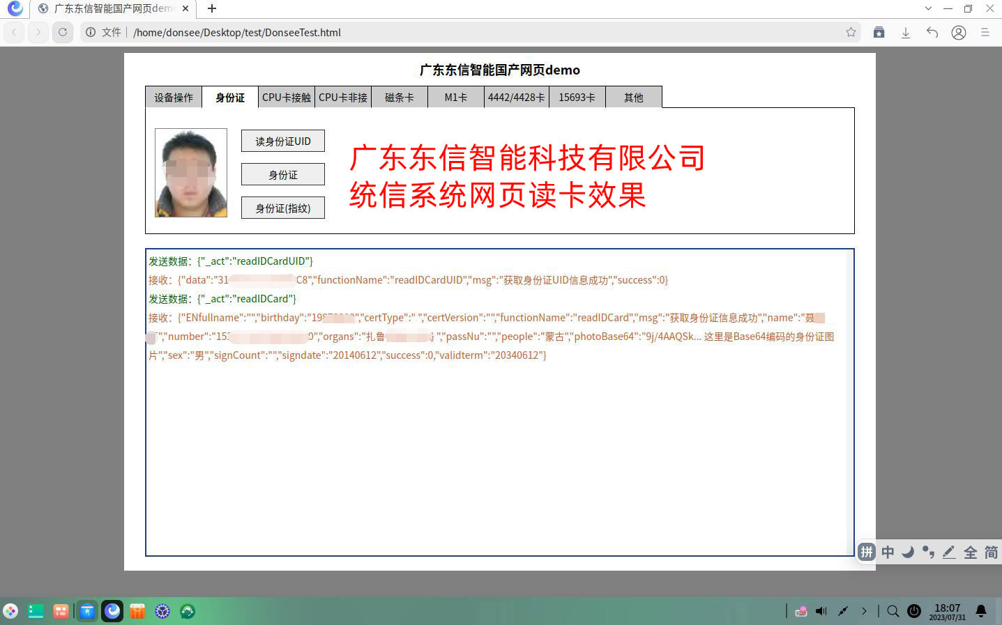Screen dimensions: 1002x625
Task: Switch to the CPU卡接触 tab
Action: [x=286, y=97]
